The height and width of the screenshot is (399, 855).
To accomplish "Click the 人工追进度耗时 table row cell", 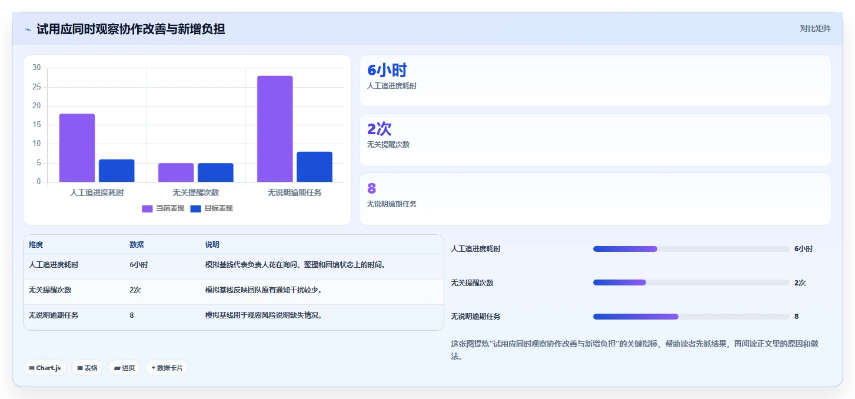I will click(x=54, y=265).
